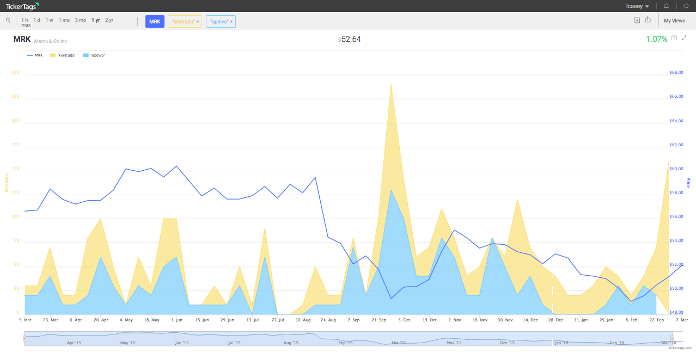
Task: Select the MRK ticker chip
Action: coord(155,21)
